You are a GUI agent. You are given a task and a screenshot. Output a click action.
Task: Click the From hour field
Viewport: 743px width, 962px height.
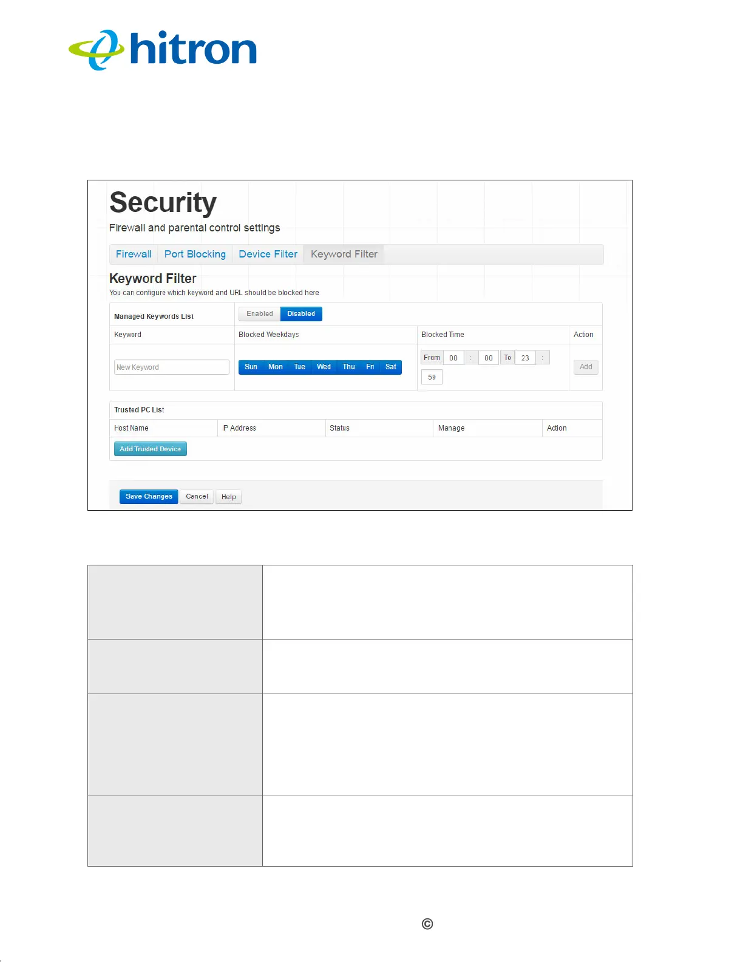pos(453,358)
